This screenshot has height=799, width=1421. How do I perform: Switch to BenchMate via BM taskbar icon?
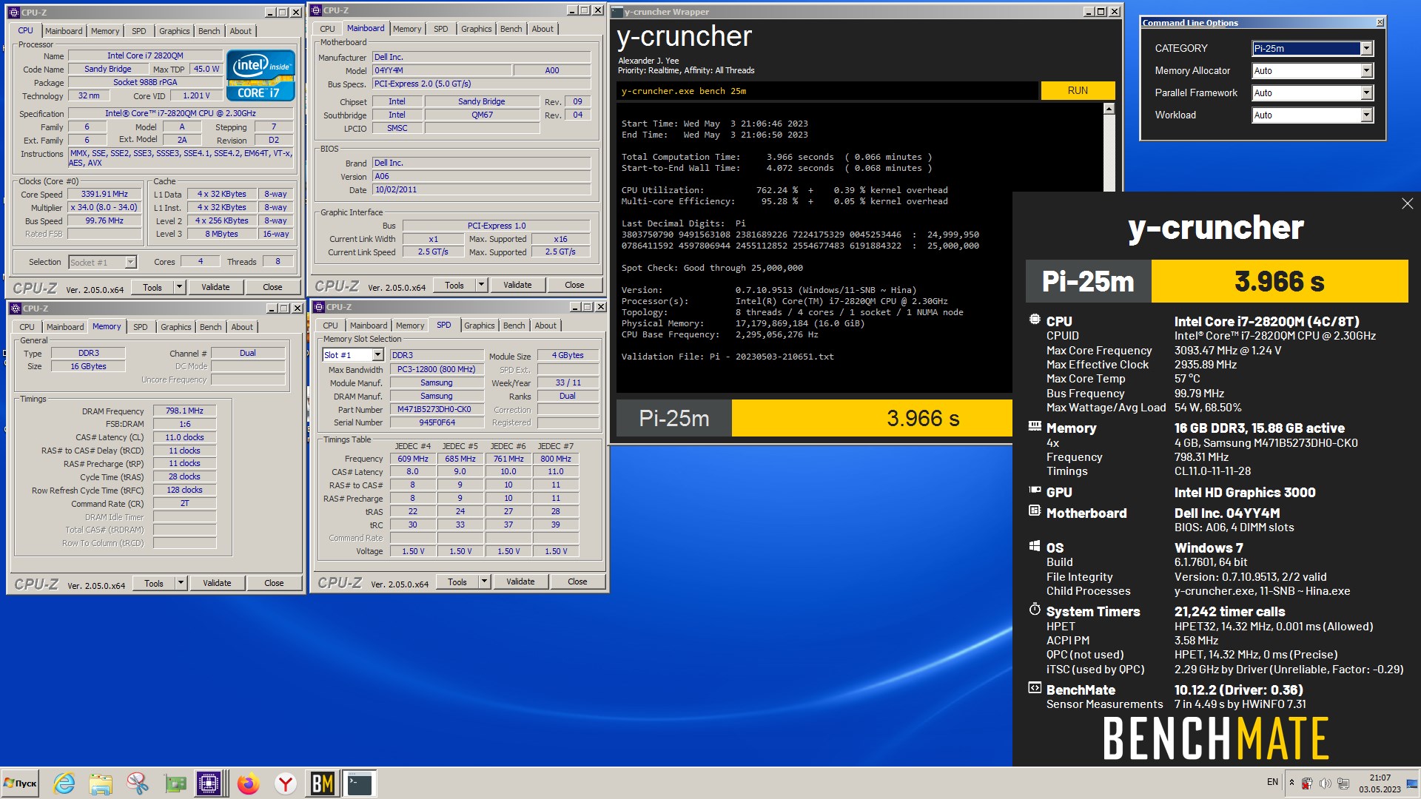pyautogui.click(x=322, y=783)
